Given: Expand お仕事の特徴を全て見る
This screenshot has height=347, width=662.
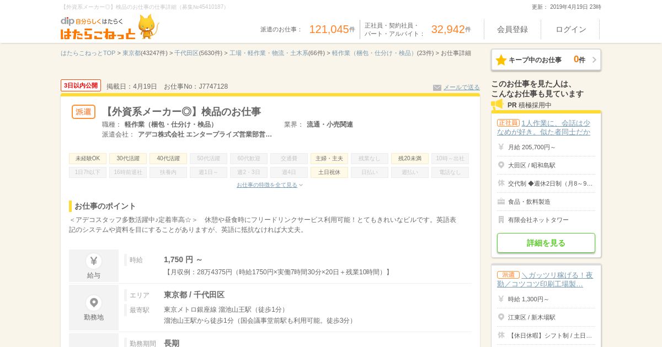Looking at the screenshot, I should [x=269, y=185].
